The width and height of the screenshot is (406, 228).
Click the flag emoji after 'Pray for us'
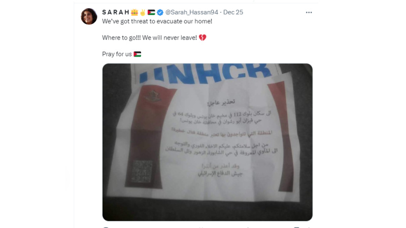tap(137, 54)
